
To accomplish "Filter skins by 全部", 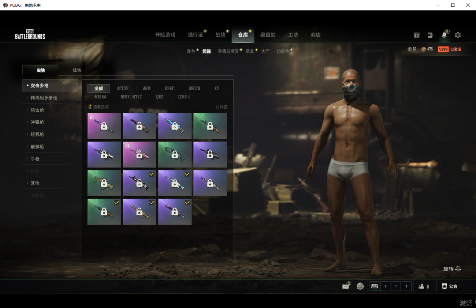I will pyautogui.click(x=99, y=89).
